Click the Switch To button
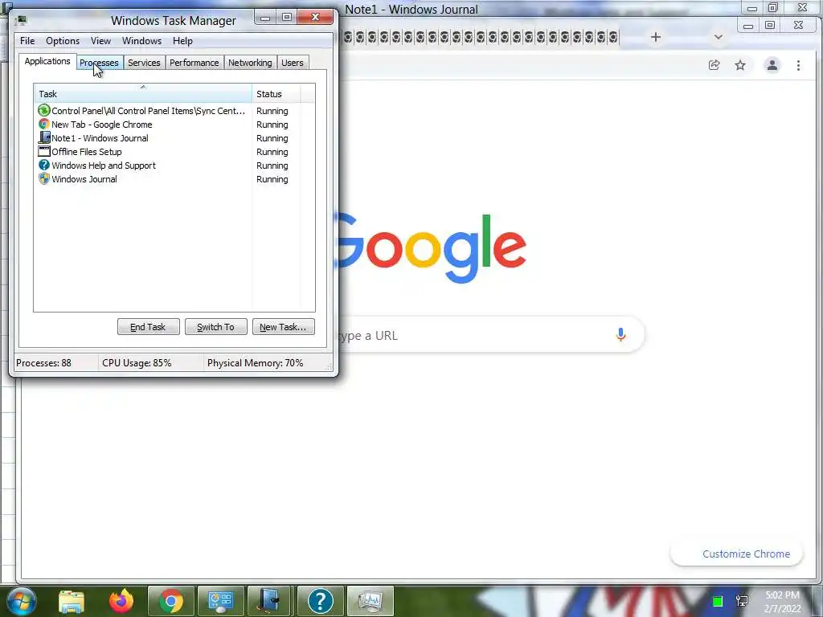823x617 pixels. 215,326
